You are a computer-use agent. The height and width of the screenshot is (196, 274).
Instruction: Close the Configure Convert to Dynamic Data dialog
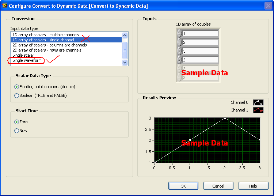point(268,6)
